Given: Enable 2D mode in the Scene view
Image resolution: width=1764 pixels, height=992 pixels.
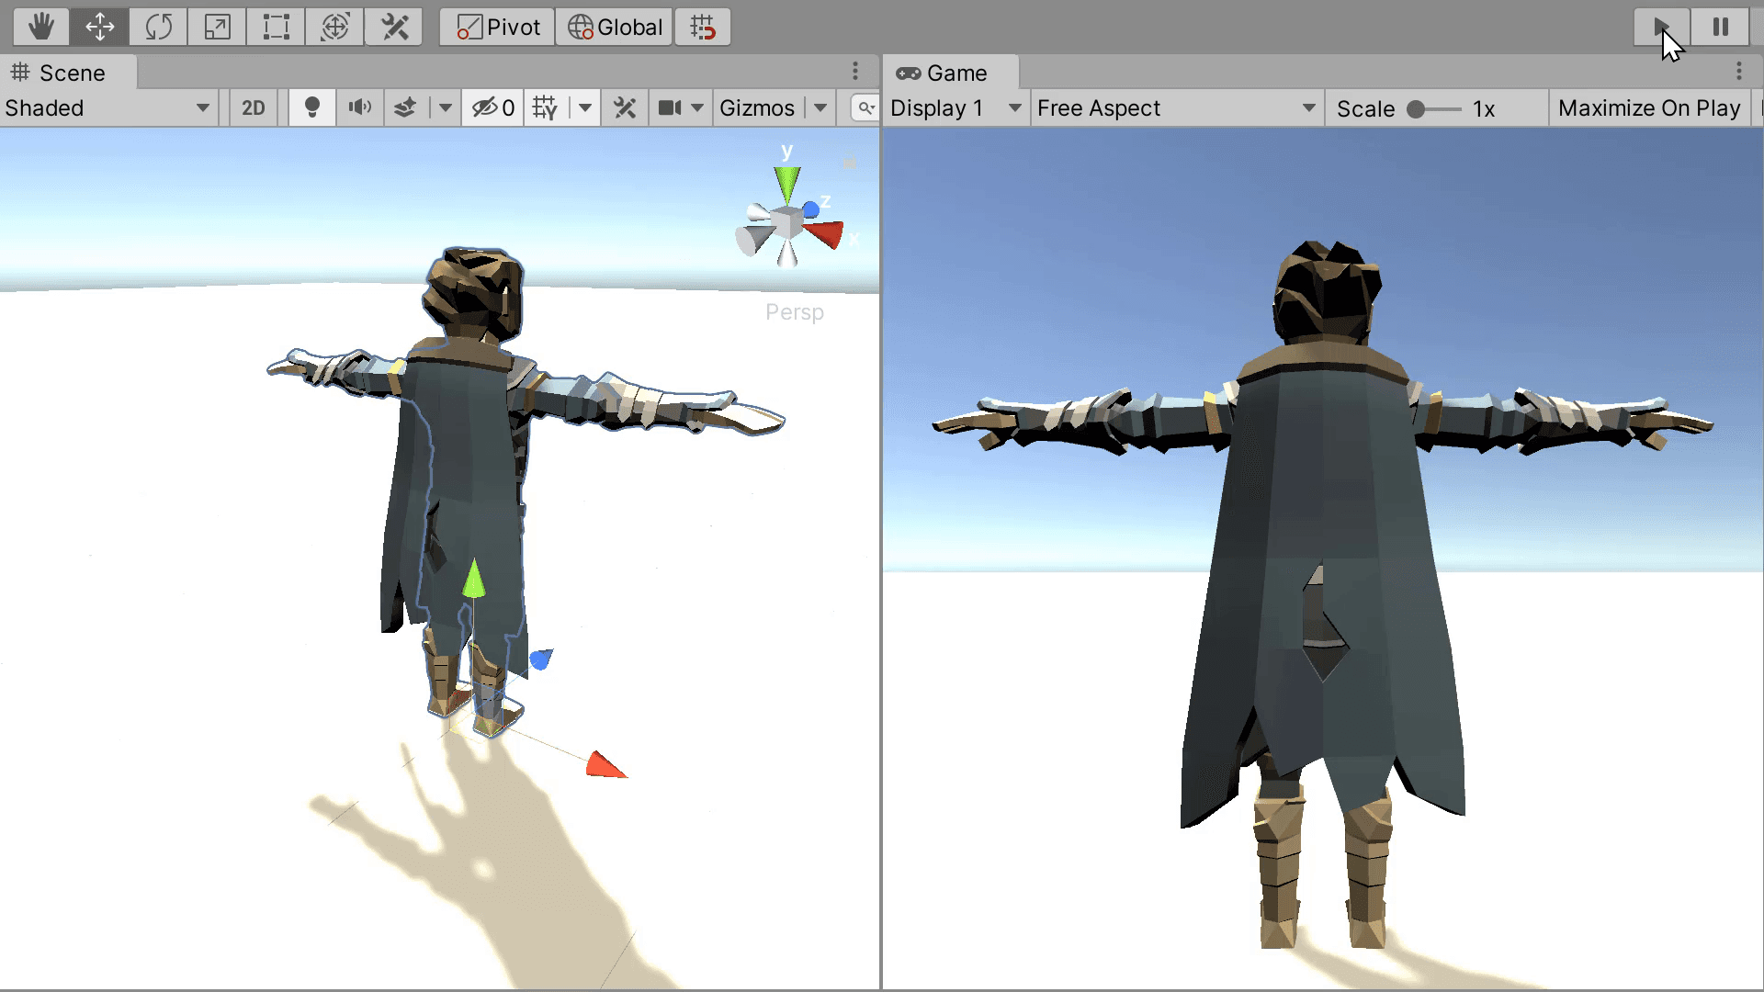Looking at the screenshot, I should pos(253,107).
